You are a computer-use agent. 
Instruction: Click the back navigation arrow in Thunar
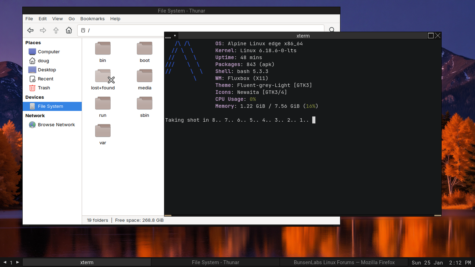coord(30,30)
